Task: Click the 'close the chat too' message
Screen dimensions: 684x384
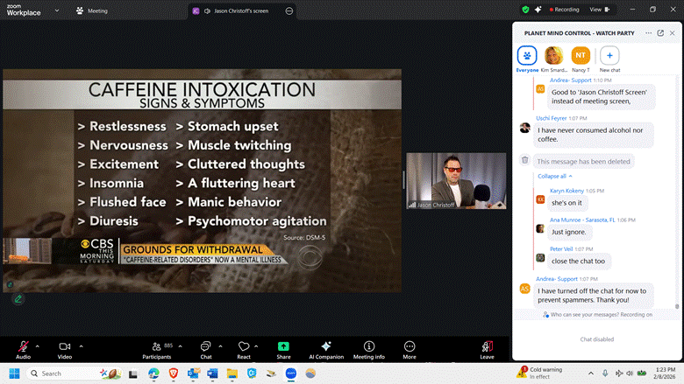Action: [578, 261]
